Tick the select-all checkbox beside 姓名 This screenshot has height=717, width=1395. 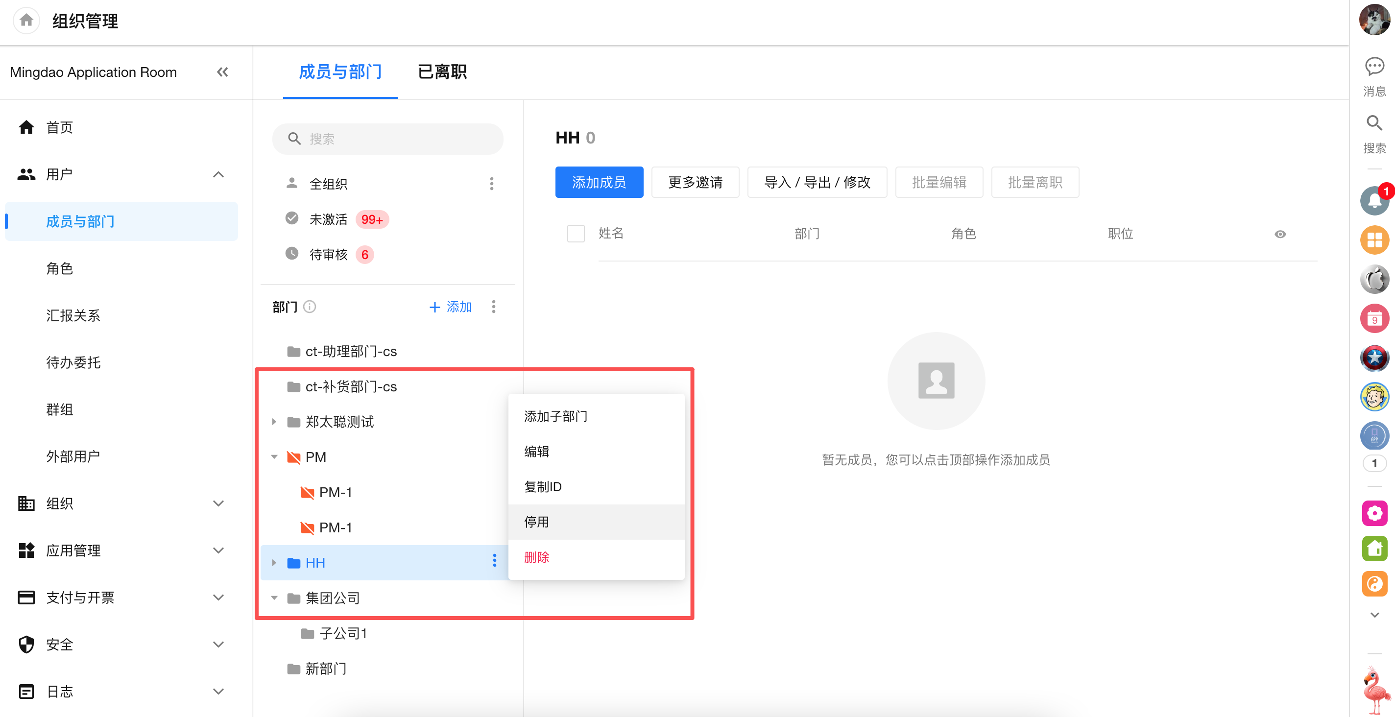[x=575, y=234]
